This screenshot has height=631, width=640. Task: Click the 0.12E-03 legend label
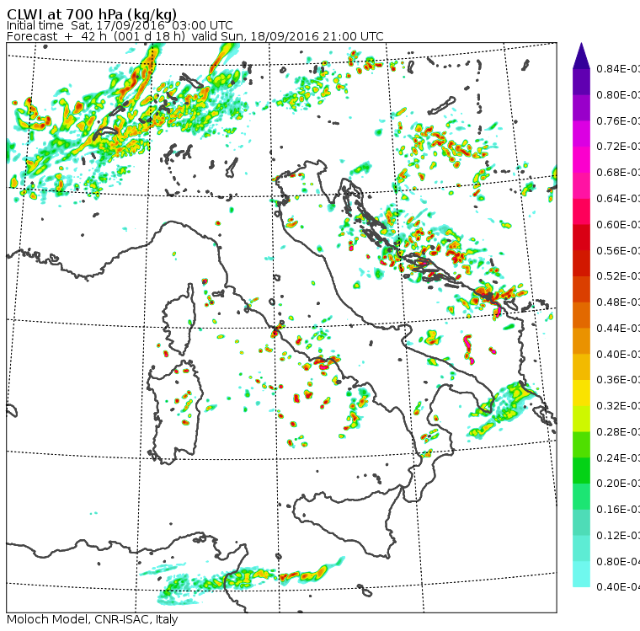coord(618,535)
